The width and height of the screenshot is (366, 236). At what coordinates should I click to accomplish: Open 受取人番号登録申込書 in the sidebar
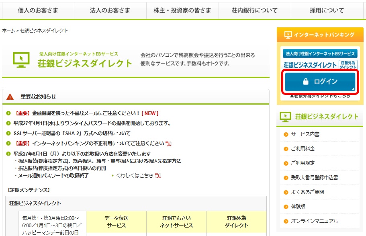click(x=315, y=178)
